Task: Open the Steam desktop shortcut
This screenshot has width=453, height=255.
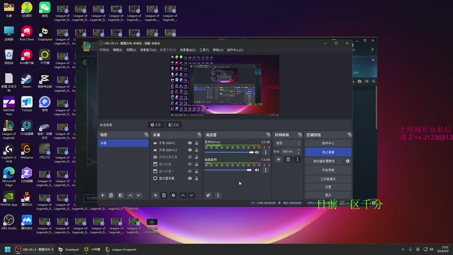Action: point(27,80)
